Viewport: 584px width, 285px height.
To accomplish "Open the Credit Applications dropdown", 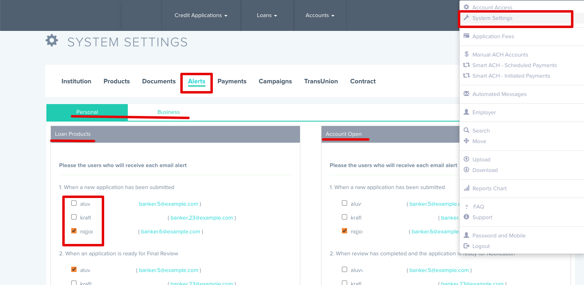I will coord(201,15).
